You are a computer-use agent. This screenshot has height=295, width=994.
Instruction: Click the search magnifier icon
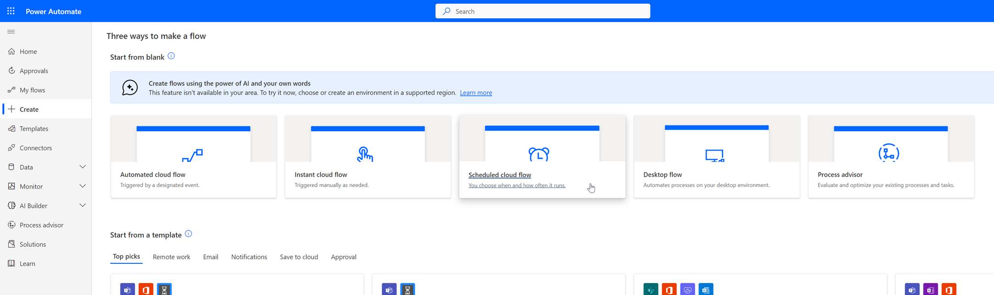[446, 11]
